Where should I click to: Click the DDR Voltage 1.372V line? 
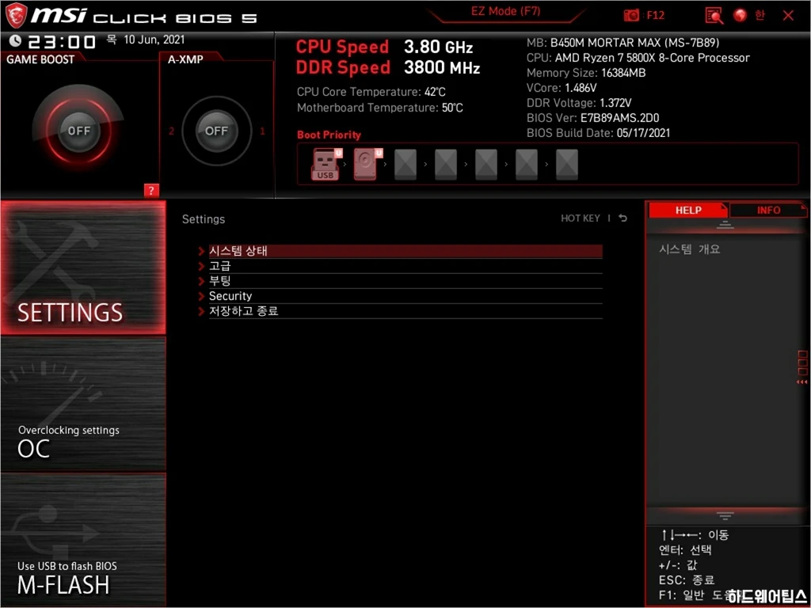point(579,103)
